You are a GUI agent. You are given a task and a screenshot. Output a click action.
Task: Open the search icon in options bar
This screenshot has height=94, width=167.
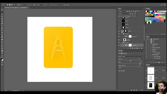click(x=162, y=5)
